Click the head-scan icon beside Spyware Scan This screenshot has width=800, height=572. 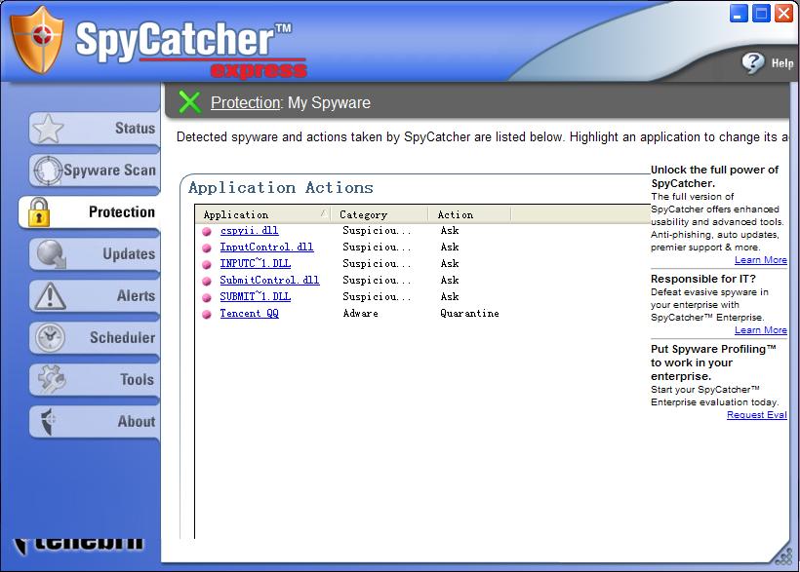pos(48,171)
